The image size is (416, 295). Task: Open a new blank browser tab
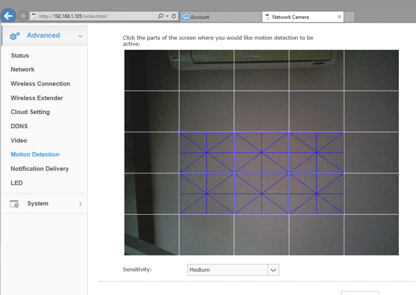coord(350,17)
